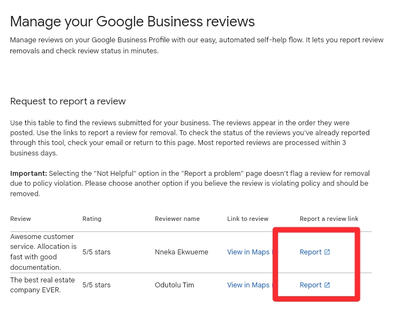
Task: Click the 5/5 stars rating in Nneka Ekwueme's row
Action: click(97, 252)
